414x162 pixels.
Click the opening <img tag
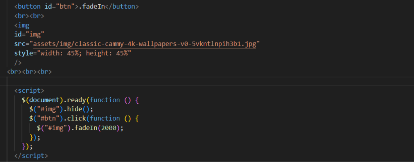click(22, 25)
